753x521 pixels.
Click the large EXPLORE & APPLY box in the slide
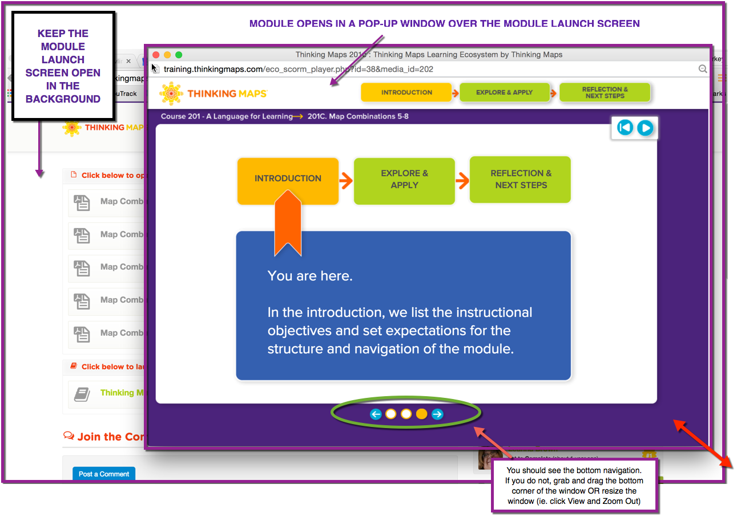404,181
